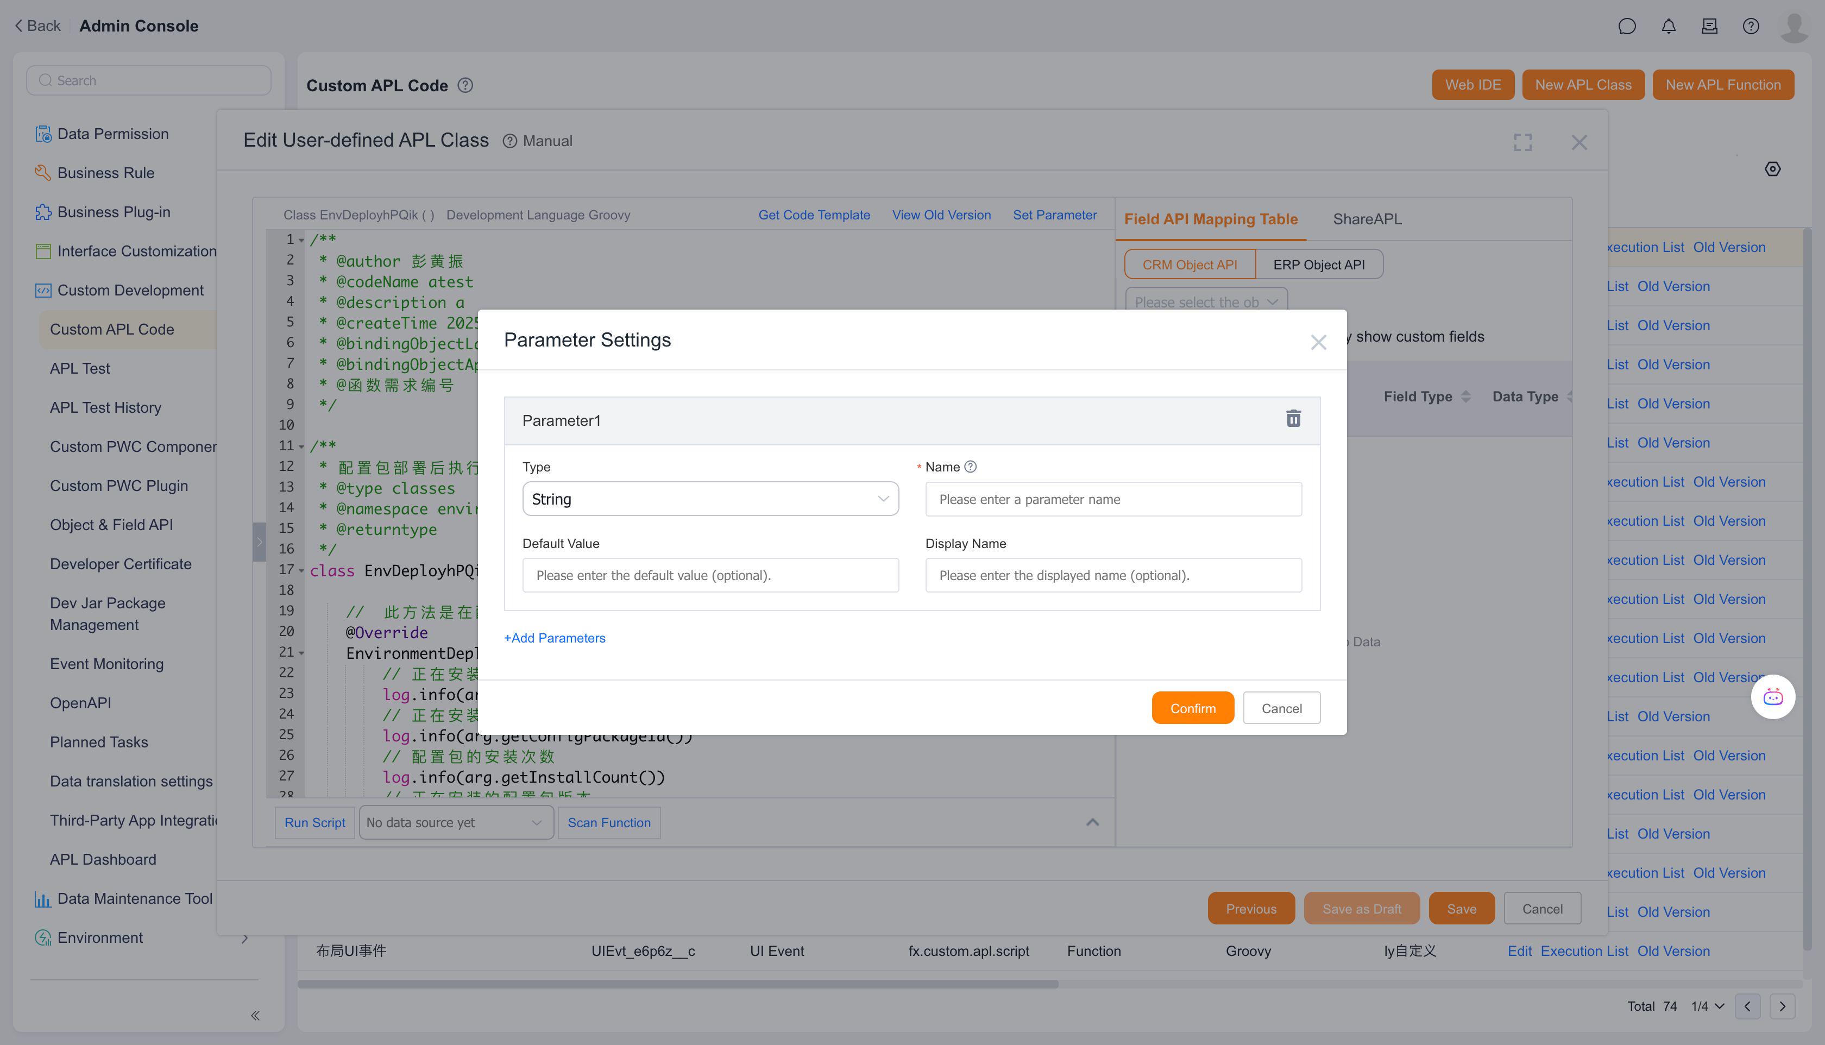Open the user avatar menu
The image size is (1825, 1045).
[1794, 27]
